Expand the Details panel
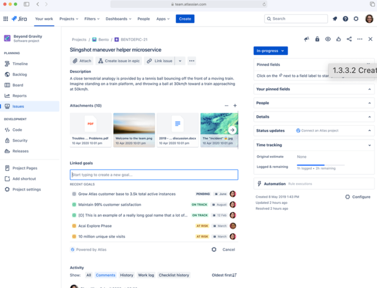The width and height of the screenshot is (377, 288). click(x=314, y=116)
